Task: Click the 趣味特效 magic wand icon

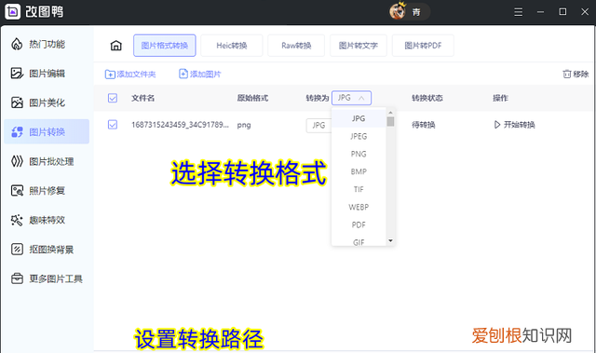Action: tap(17, 220)
